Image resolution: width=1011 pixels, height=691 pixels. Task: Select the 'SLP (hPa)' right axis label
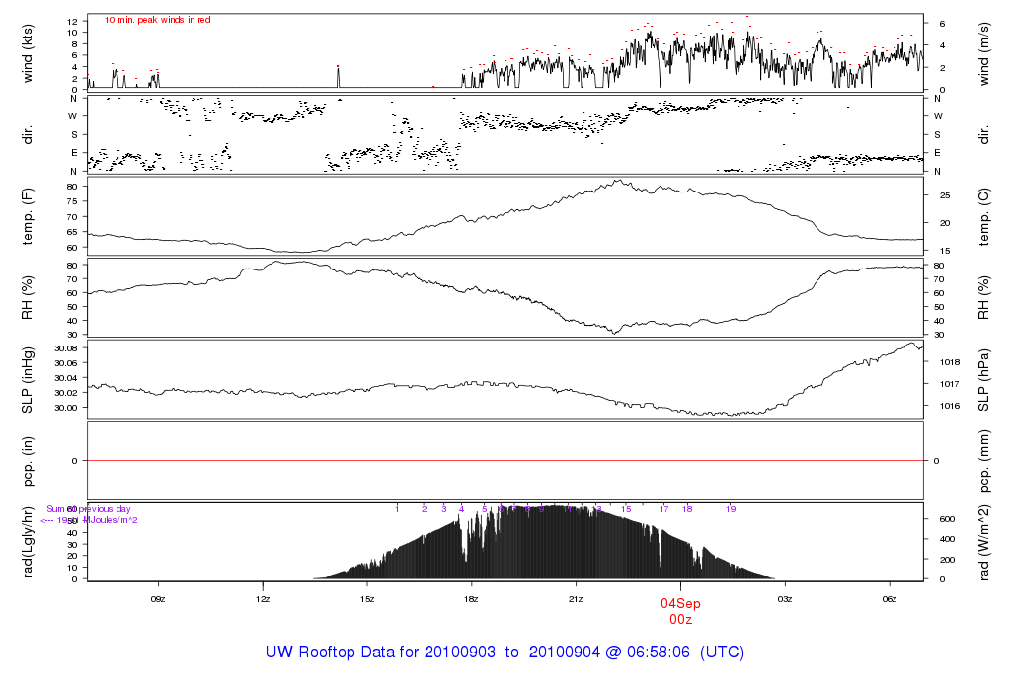[x=984, y=380]
